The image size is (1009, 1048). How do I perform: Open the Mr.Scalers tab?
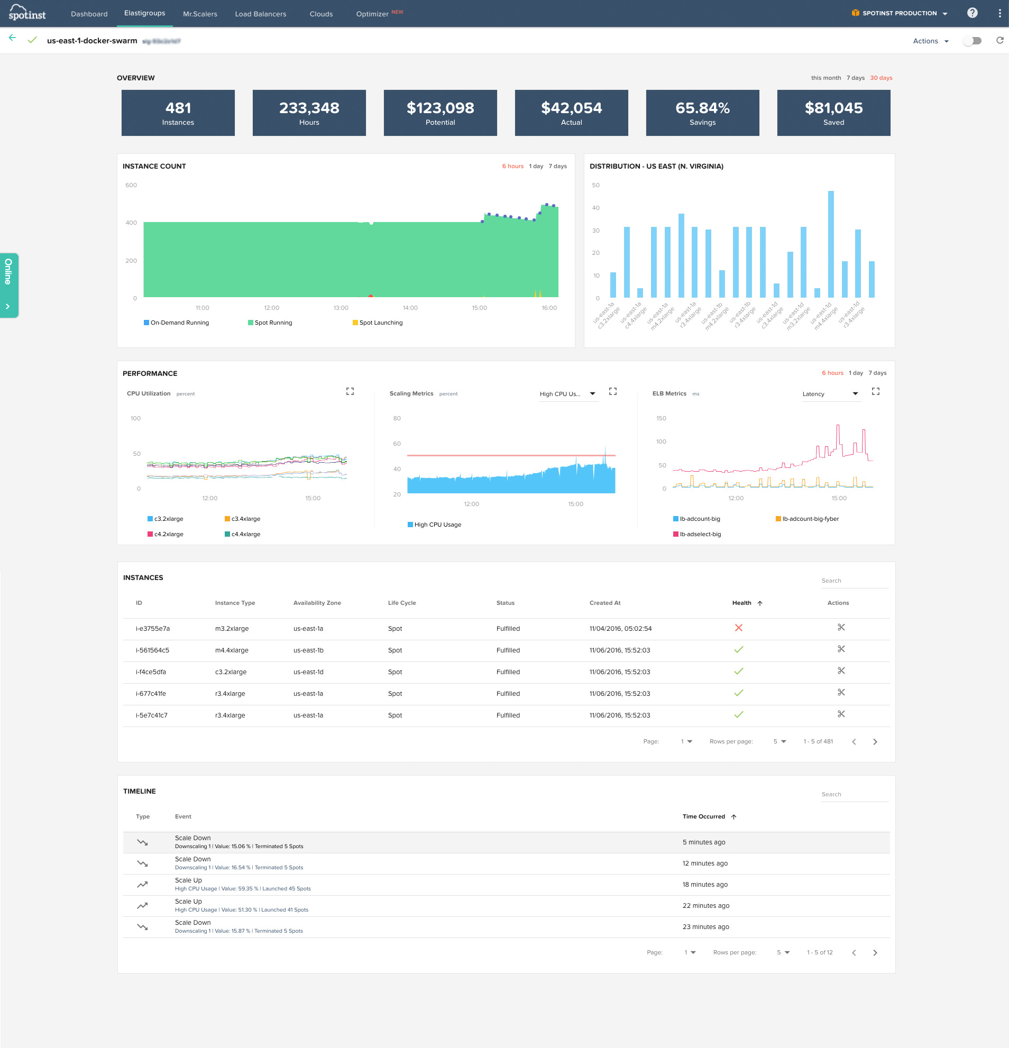pos(200,14)
